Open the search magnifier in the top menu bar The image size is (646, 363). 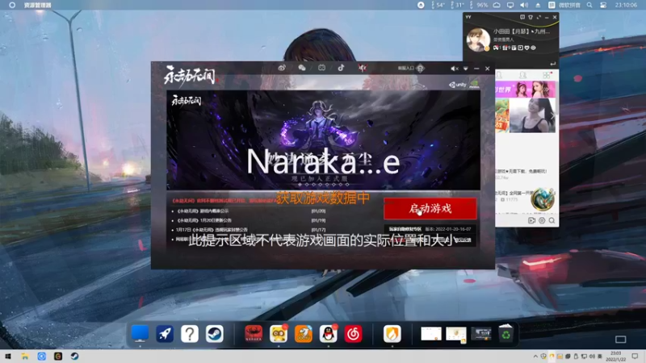(589, 5)
